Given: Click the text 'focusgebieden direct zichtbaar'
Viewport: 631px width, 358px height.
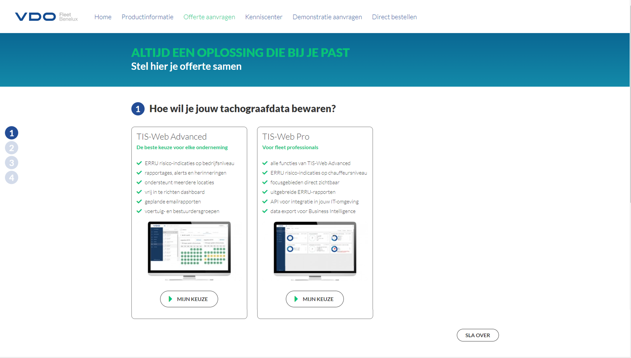Looking at the screenshot, I should pos(305,182).
